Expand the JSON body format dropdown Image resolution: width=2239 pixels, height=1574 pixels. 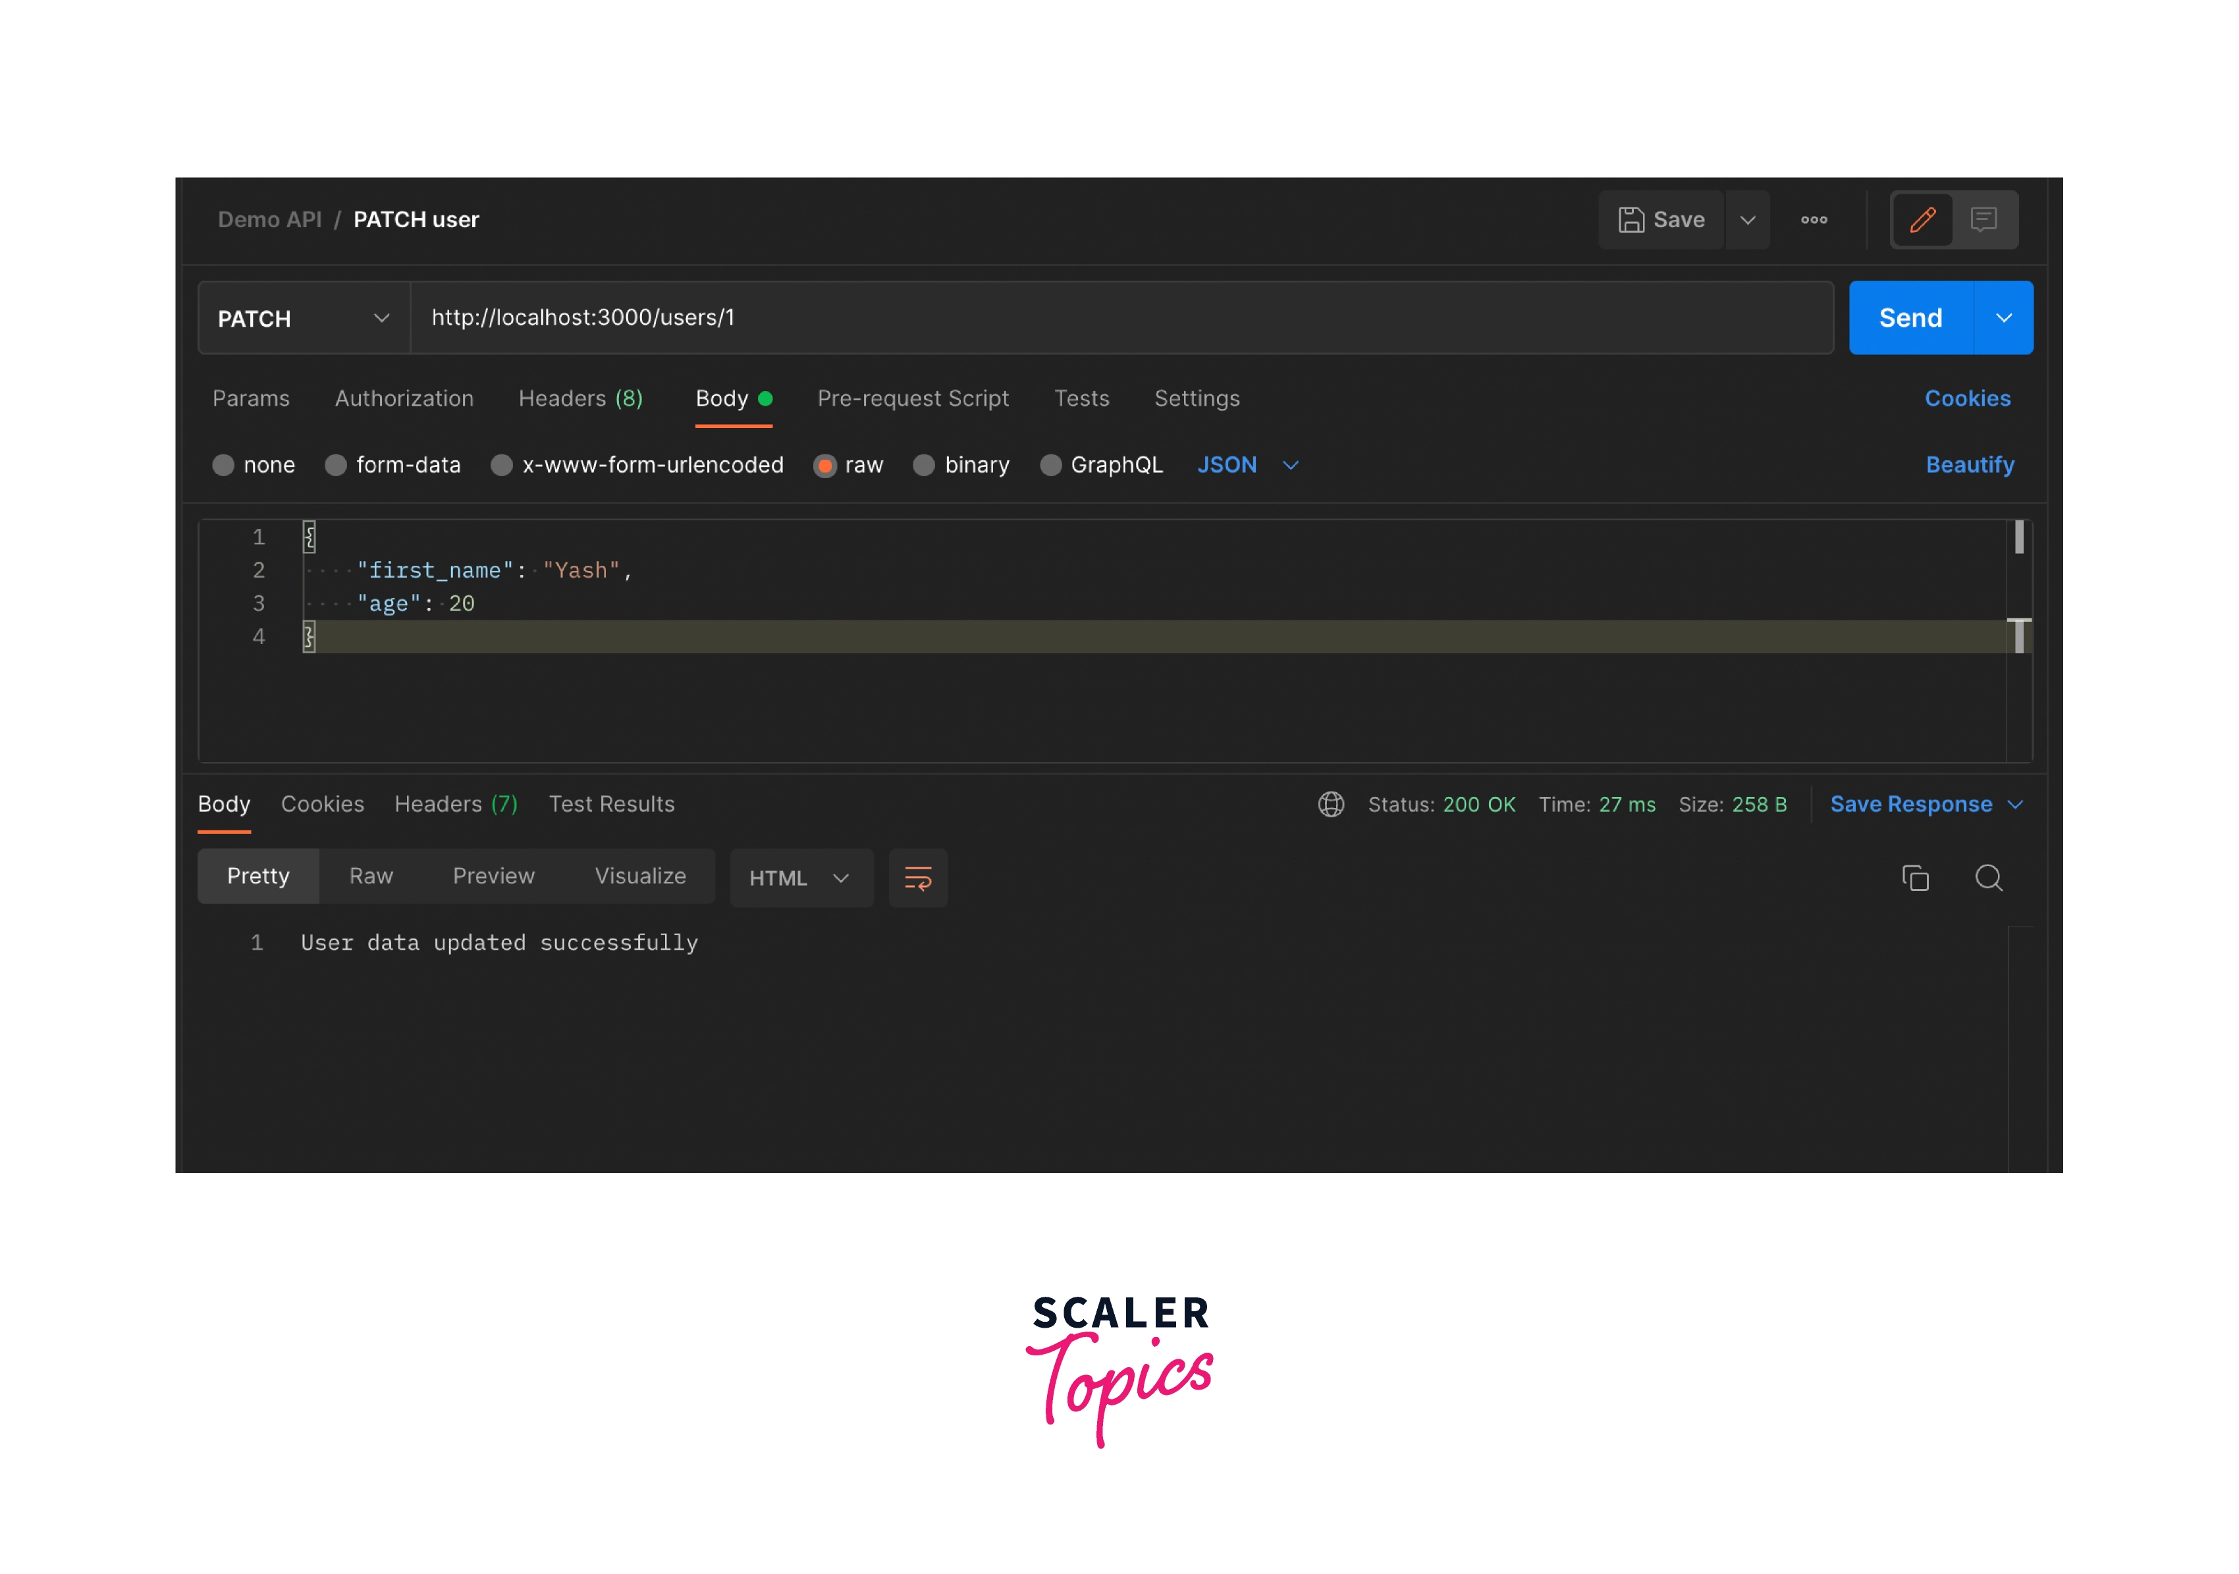coord(1247,465)
